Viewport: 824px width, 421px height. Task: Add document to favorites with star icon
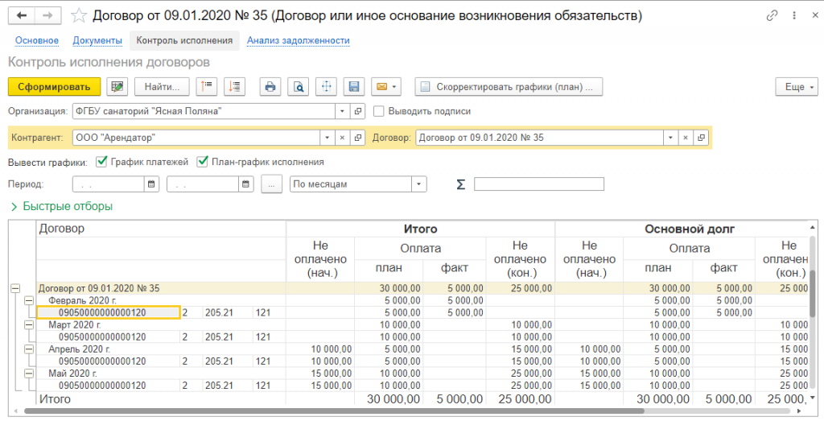(79, 15)
